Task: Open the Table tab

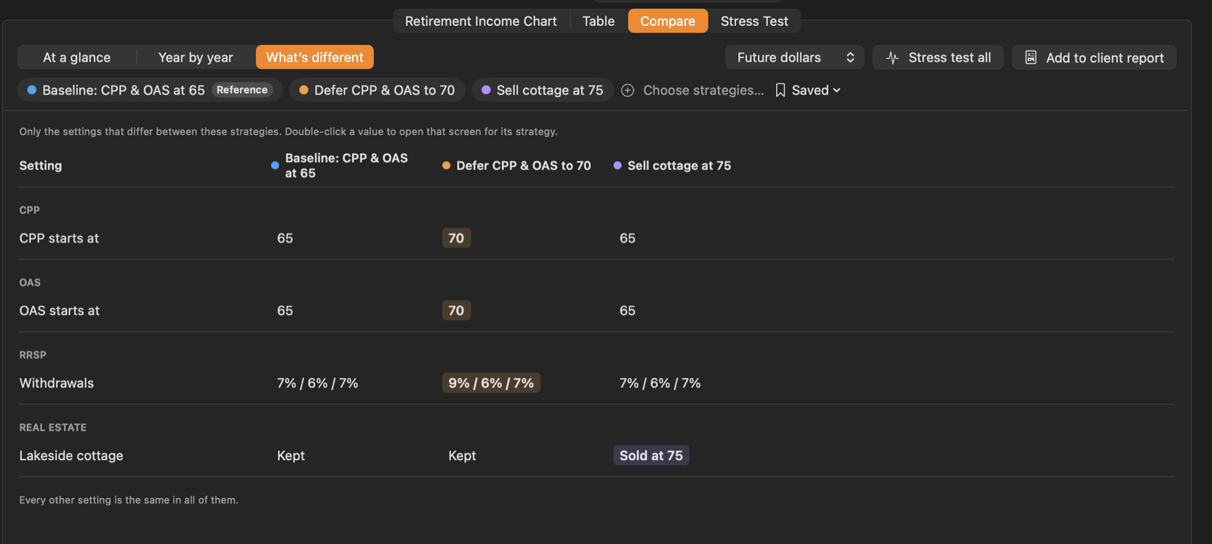Action: click(x=598, y=21)
